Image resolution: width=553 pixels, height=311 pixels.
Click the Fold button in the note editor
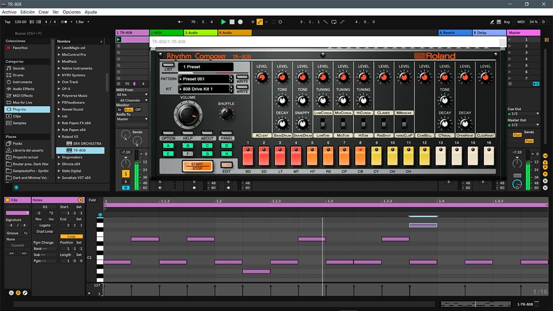[x=92, y=200]
